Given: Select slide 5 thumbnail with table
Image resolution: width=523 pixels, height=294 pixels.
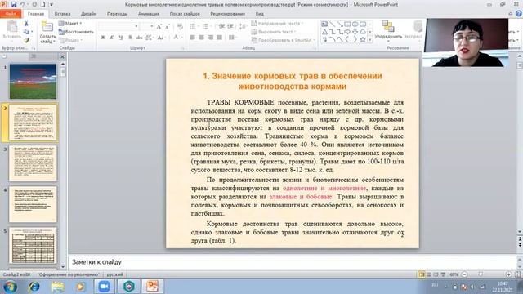Looking at the screenshot, I should click(33, 246).
